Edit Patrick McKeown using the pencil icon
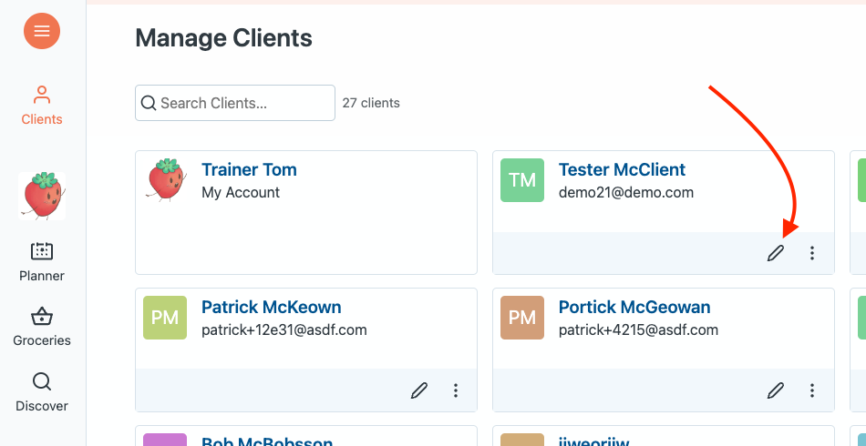This screenshot has width=866, height=446. (x=419, y=390)
